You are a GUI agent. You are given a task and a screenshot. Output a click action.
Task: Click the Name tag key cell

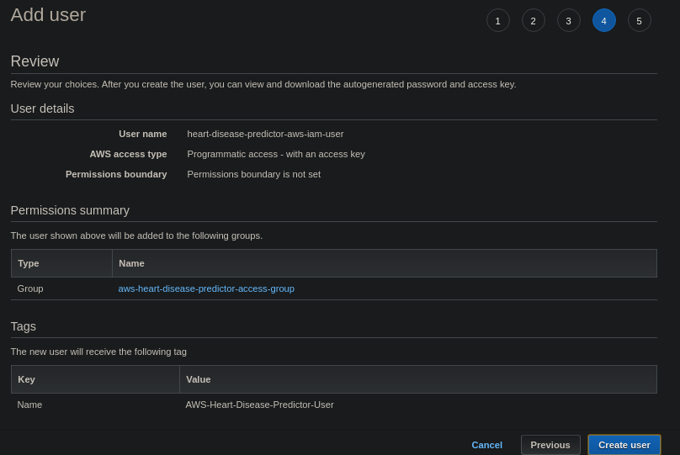tap(29, 405)
